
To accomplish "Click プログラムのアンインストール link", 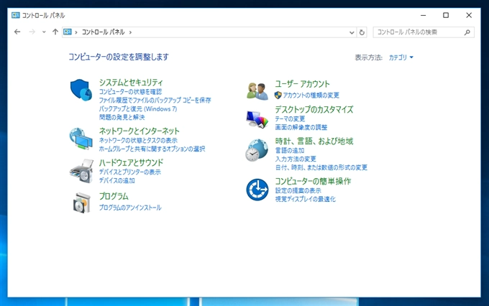I will pos(130,208).
